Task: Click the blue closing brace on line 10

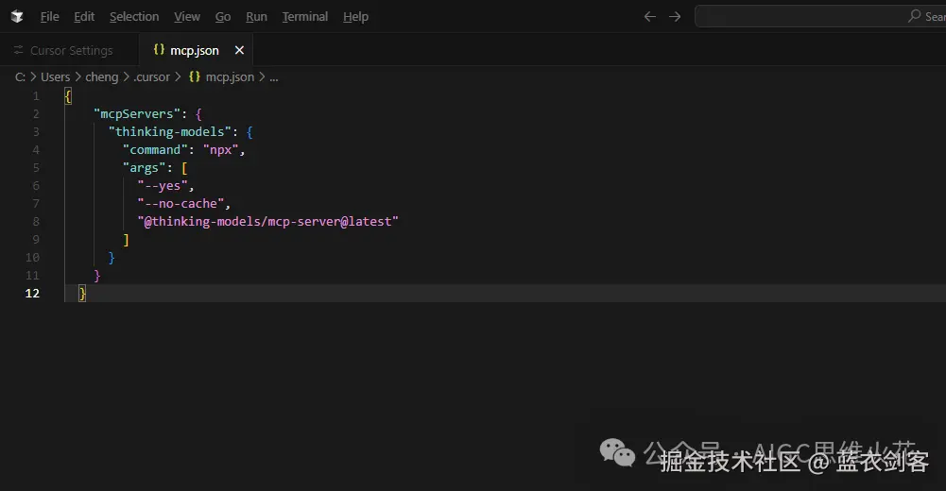Action: (x=112, y=258)
